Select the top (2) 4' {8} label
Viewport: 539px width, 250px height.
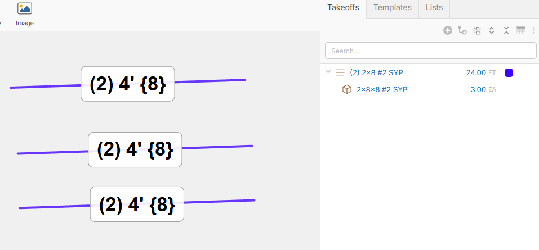coord(128,84)
